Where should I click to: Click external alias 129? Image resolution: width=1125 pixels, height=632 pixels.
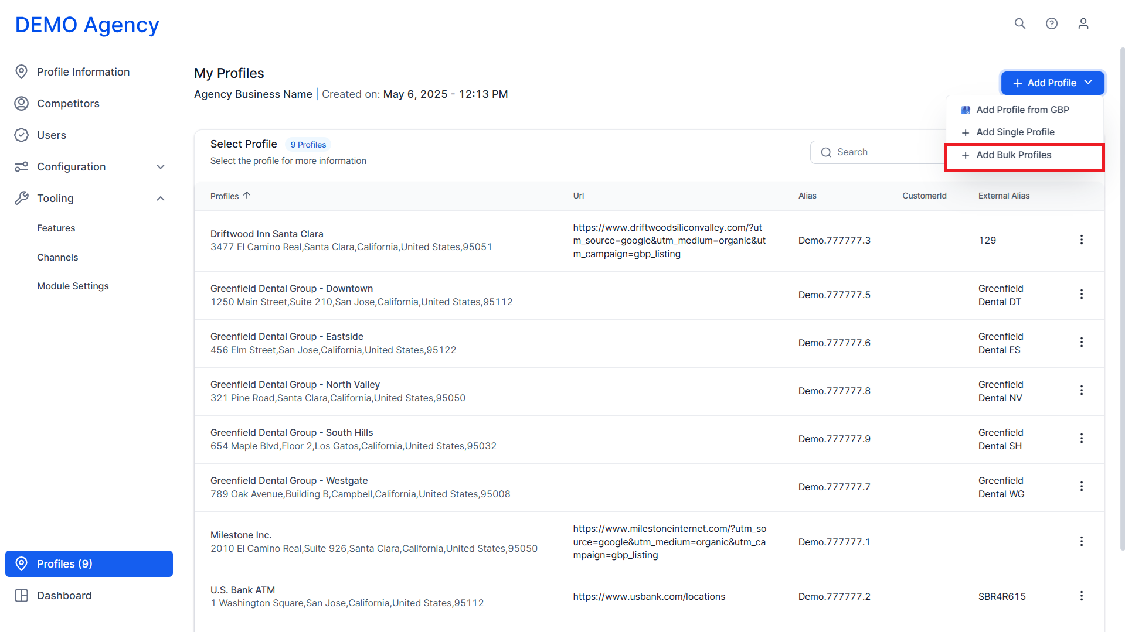(987, 240)
